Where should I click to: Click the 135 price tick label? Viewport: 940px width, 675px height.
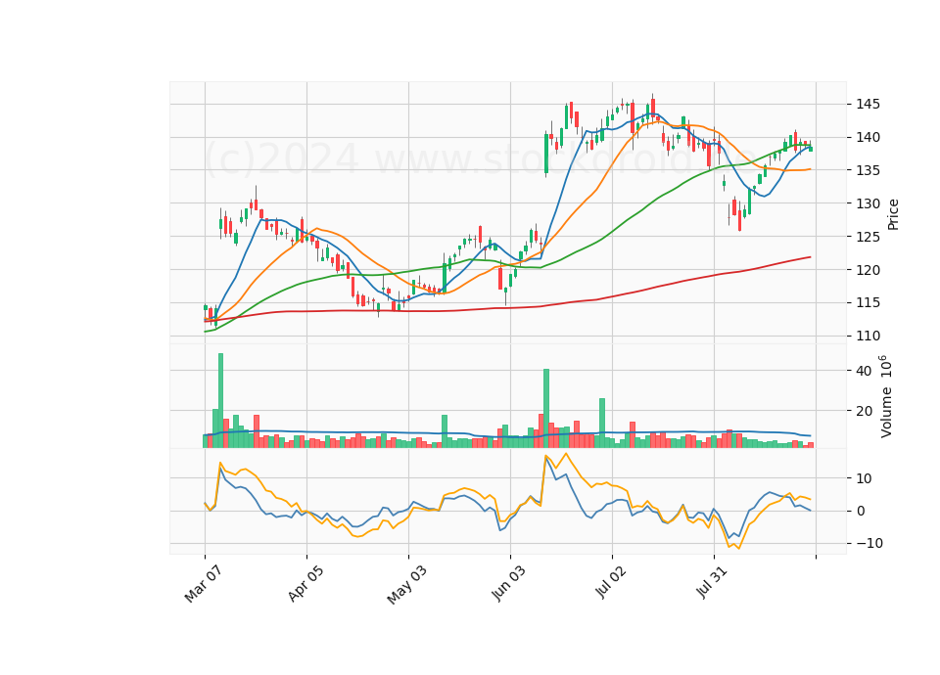click(x=868, y=170)
